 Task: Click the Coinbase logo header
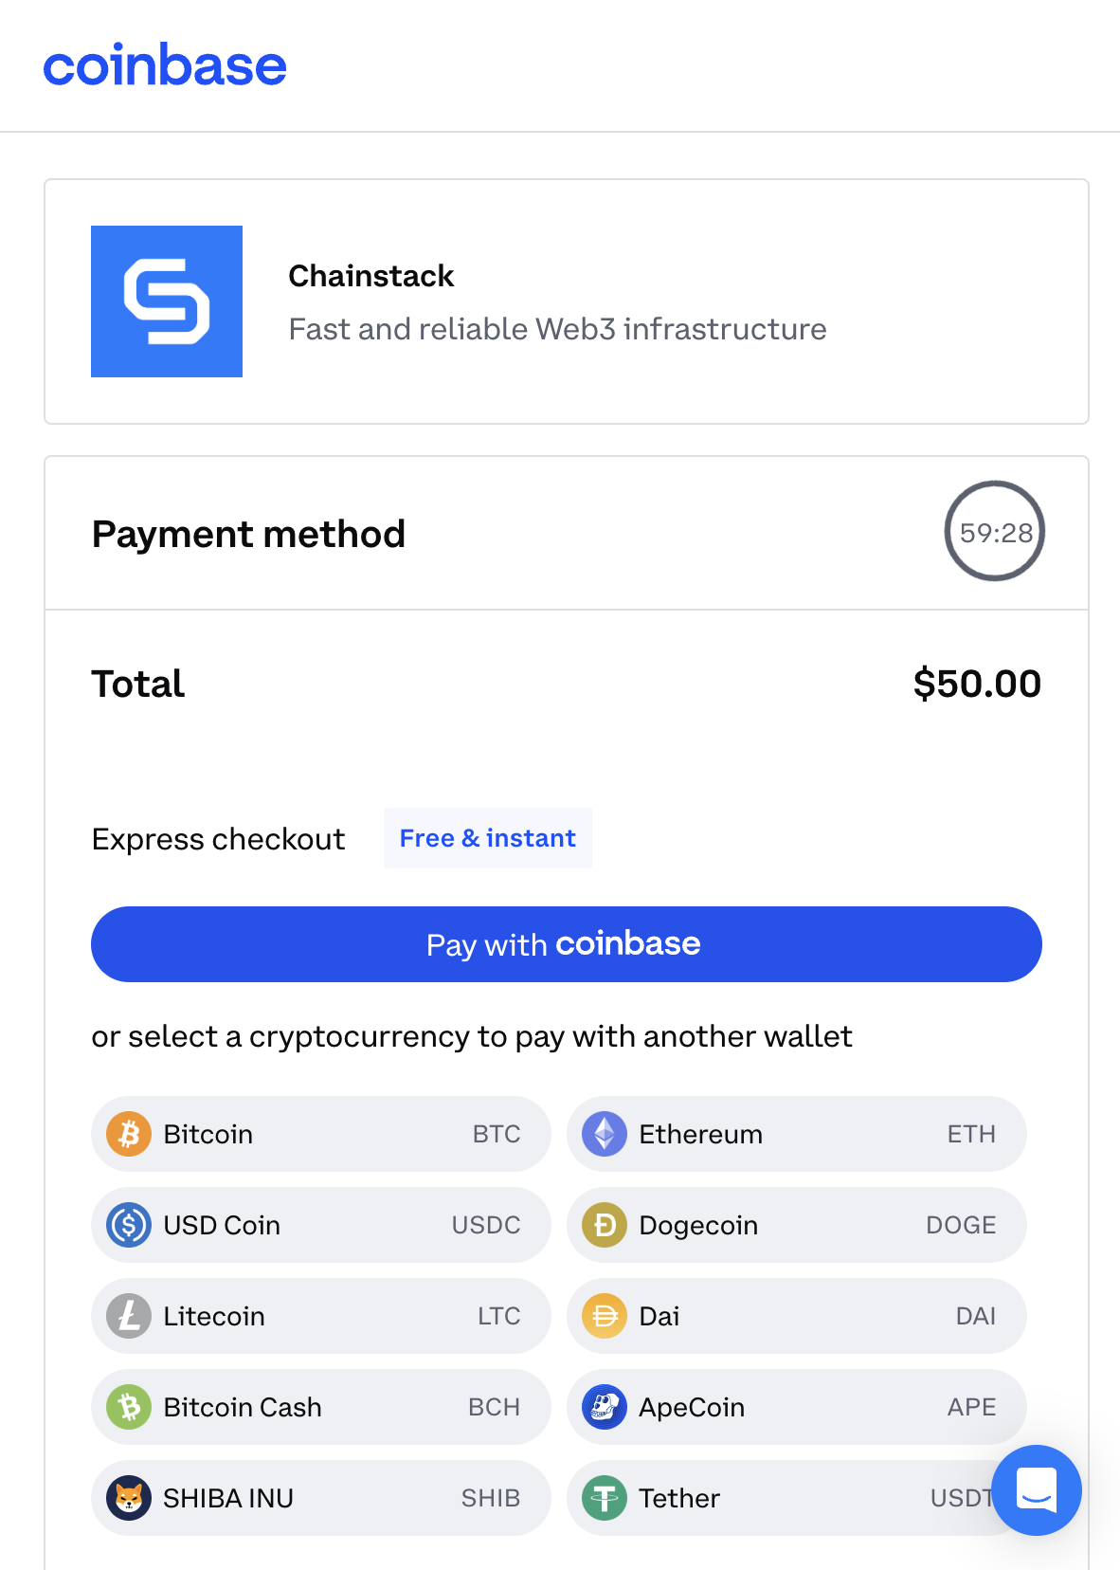point(165,65)
